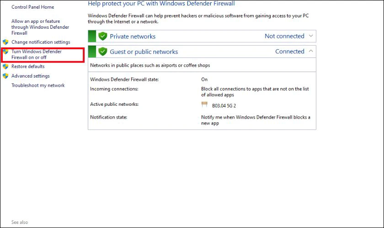Select network name B03.04 5G 2
This screenshot has width=384, height=228.
coord(224,106)
